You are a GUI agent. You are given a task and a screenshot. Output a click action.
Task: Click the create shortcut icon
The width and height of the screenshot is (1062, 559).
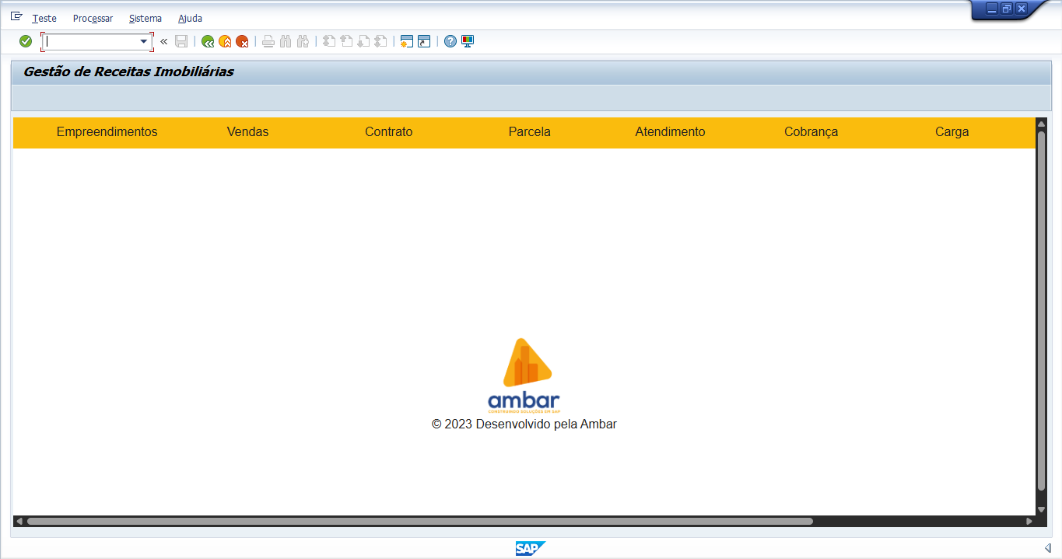click(424, 41)
